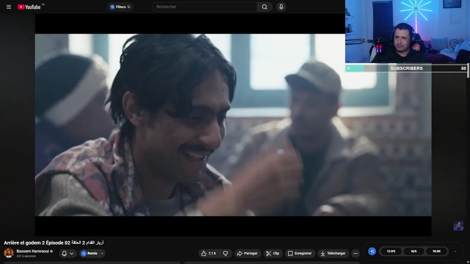The height and width of the screenshot is (264, 470).
Task: Like the video with thumbs-up 7,1 k
Action: 209,253
